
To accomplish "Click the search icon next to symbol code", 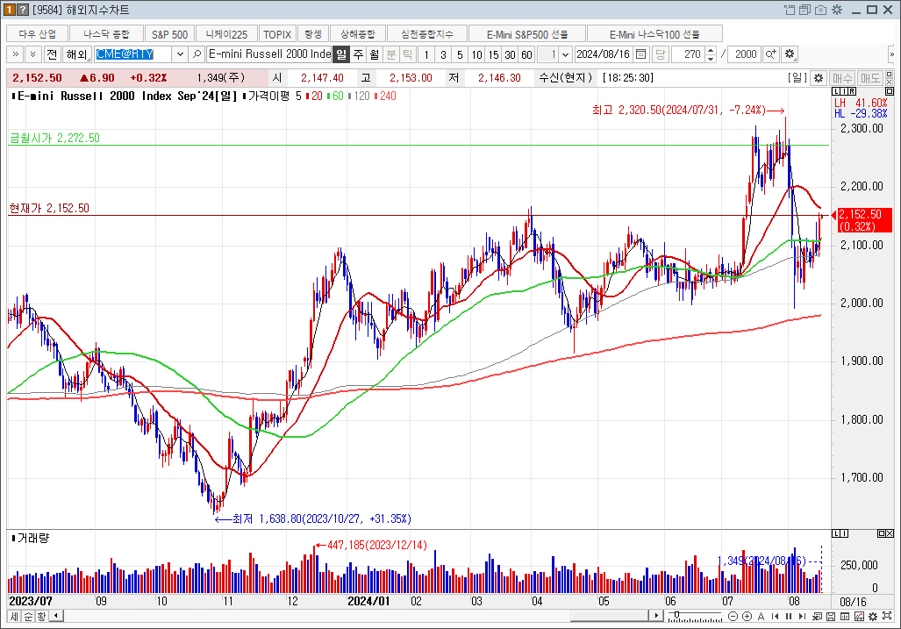I will click(197, 54).
